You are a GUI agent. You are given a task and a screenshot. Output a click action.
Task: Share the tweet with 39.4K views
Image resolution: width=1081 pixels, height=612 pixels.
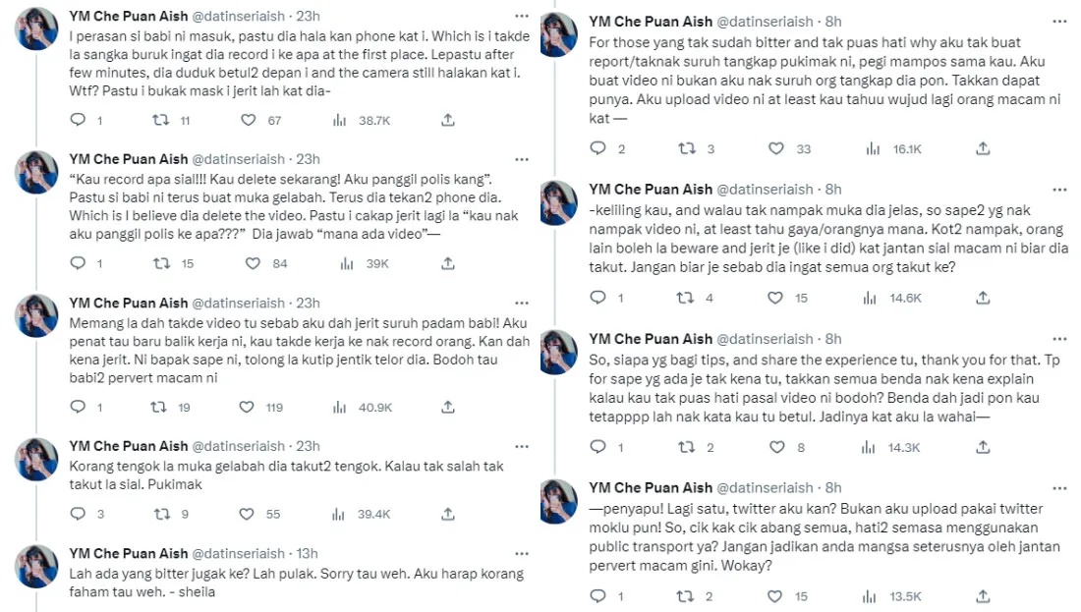[447, 514]
